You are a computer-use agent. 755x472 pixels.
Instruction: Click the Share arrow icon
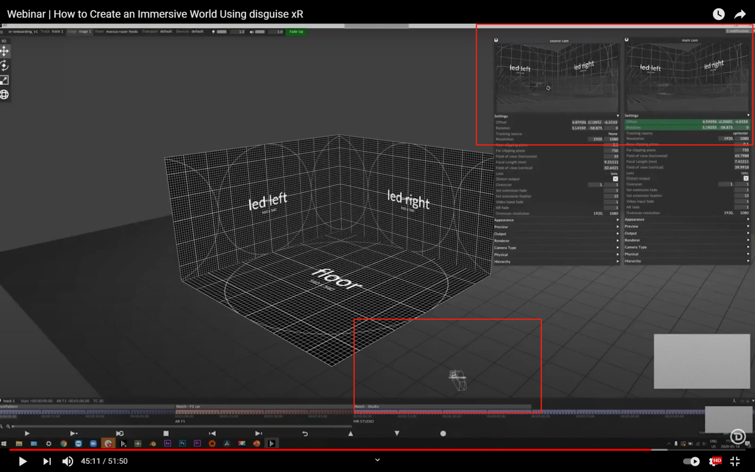pyautogui.click(x=740, y=14)
